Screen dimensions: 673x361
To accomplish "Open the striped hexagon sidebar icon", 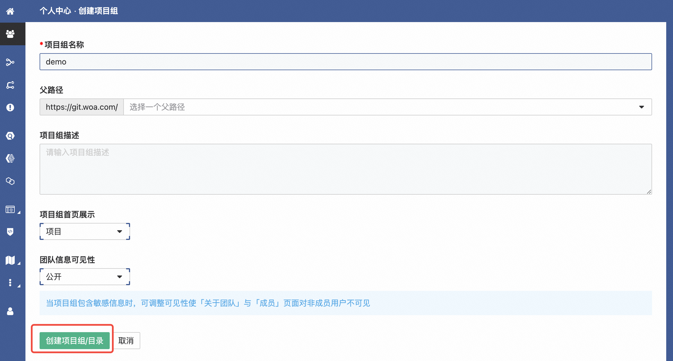I will tap(10, 158).
